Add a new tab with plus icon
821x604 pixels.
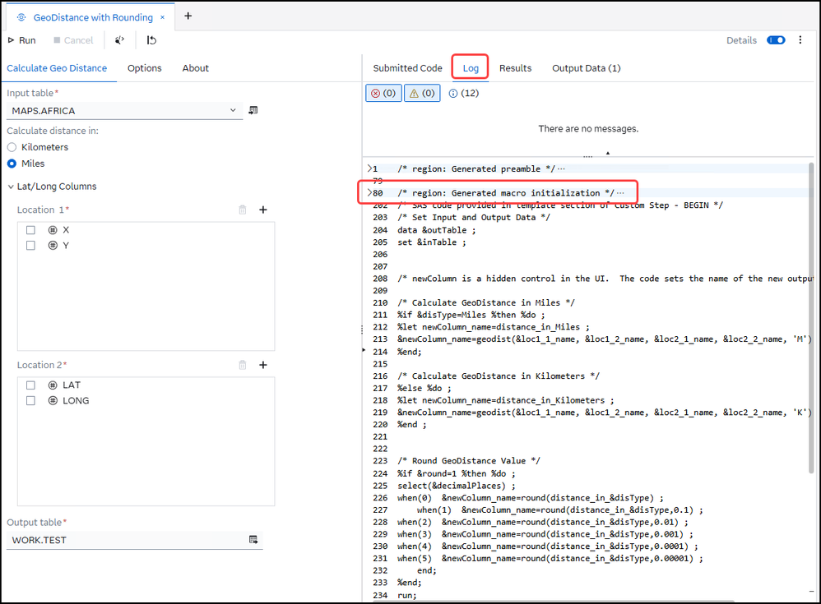pyautogui.click(x=188, y=16)
